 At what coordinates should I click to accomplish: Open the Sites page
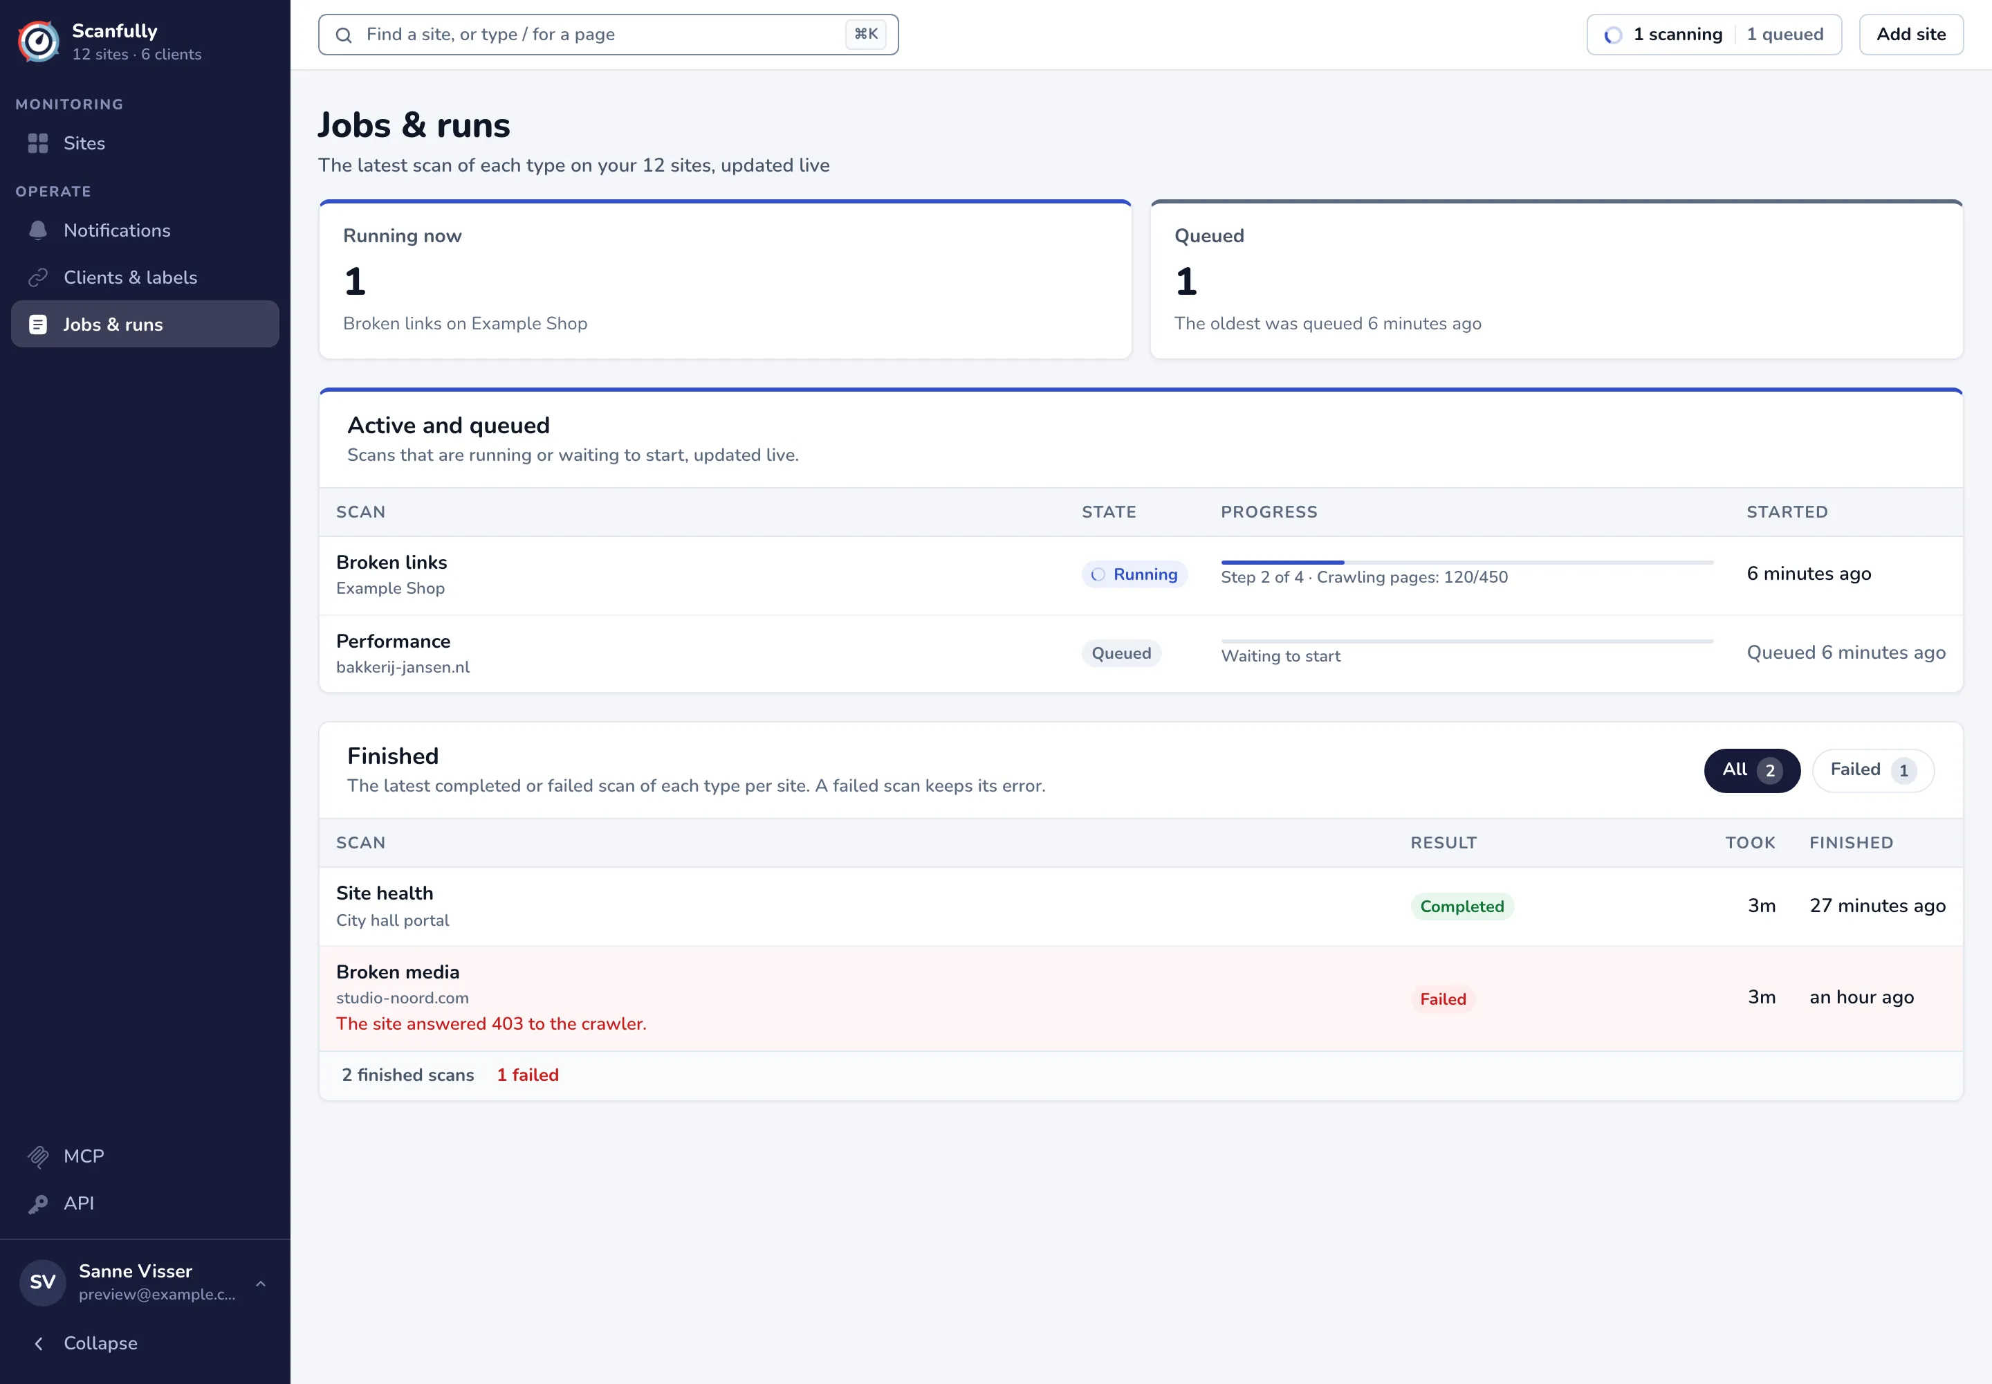point(145,143)
